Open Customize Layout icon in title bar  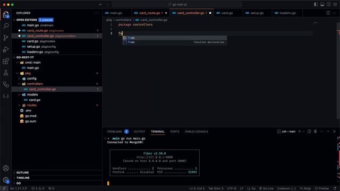[x=335, y=4]
